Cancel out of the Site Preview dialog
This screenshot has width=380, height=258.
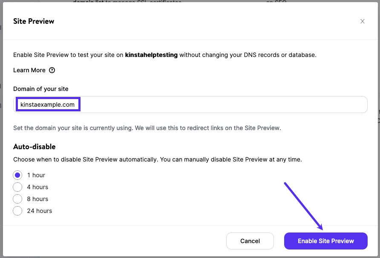pos(250,241)
